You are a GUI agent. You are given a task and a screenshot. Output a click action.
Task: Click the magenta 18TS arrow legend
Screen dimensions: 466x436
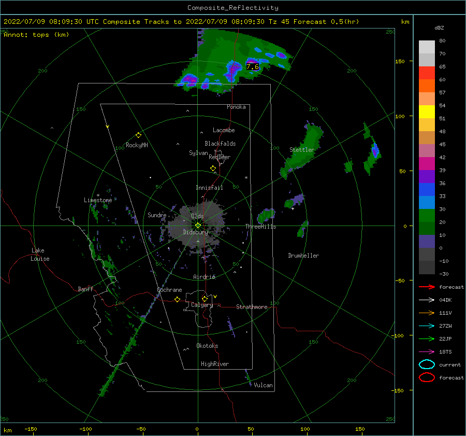click(427, 352)
